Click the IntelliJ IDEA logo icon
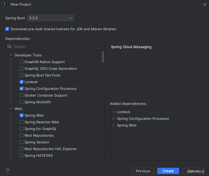Image resolution: width=209 pixels, height=176 pixels. 5,4
